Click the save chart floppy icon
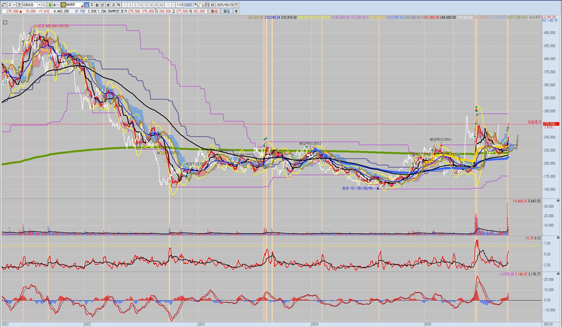This screenshot has width=562, height=327. pyautogui.click(x=207, y=5)
